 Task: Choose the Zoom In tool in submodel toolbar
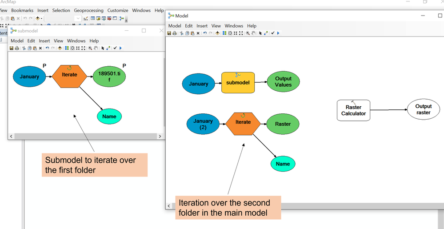click(90, 48)
